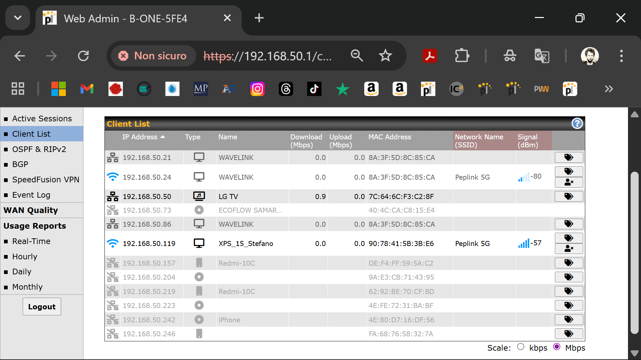Screen dimensions: 641x360
Task: Open SpeedFusion VPN sidebar item
Action: [x=45, y=180]
